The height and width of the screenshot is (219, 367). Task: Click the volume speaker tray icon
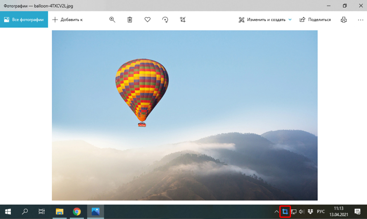(302, 212)
